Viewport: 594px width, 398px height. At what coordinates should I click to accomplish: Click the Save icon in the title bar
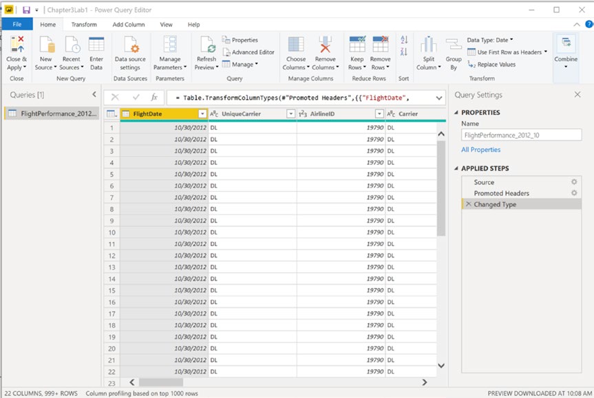(26, 10)
